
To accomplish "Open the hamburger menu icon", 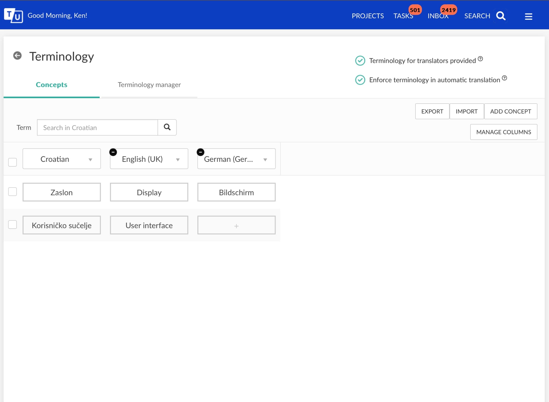I will click(528, 16).
